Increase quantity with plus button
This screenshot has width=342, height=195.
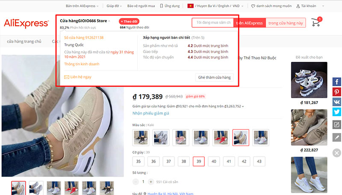[x=151, y=182]
